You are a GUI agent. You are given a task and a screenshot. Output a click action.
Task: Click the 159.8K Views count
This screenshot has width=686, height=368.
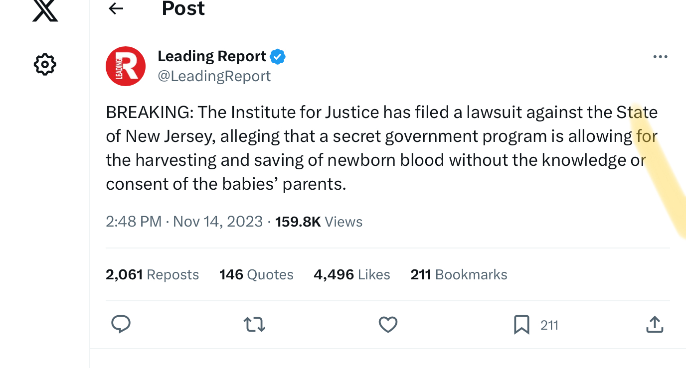(319, 222)
